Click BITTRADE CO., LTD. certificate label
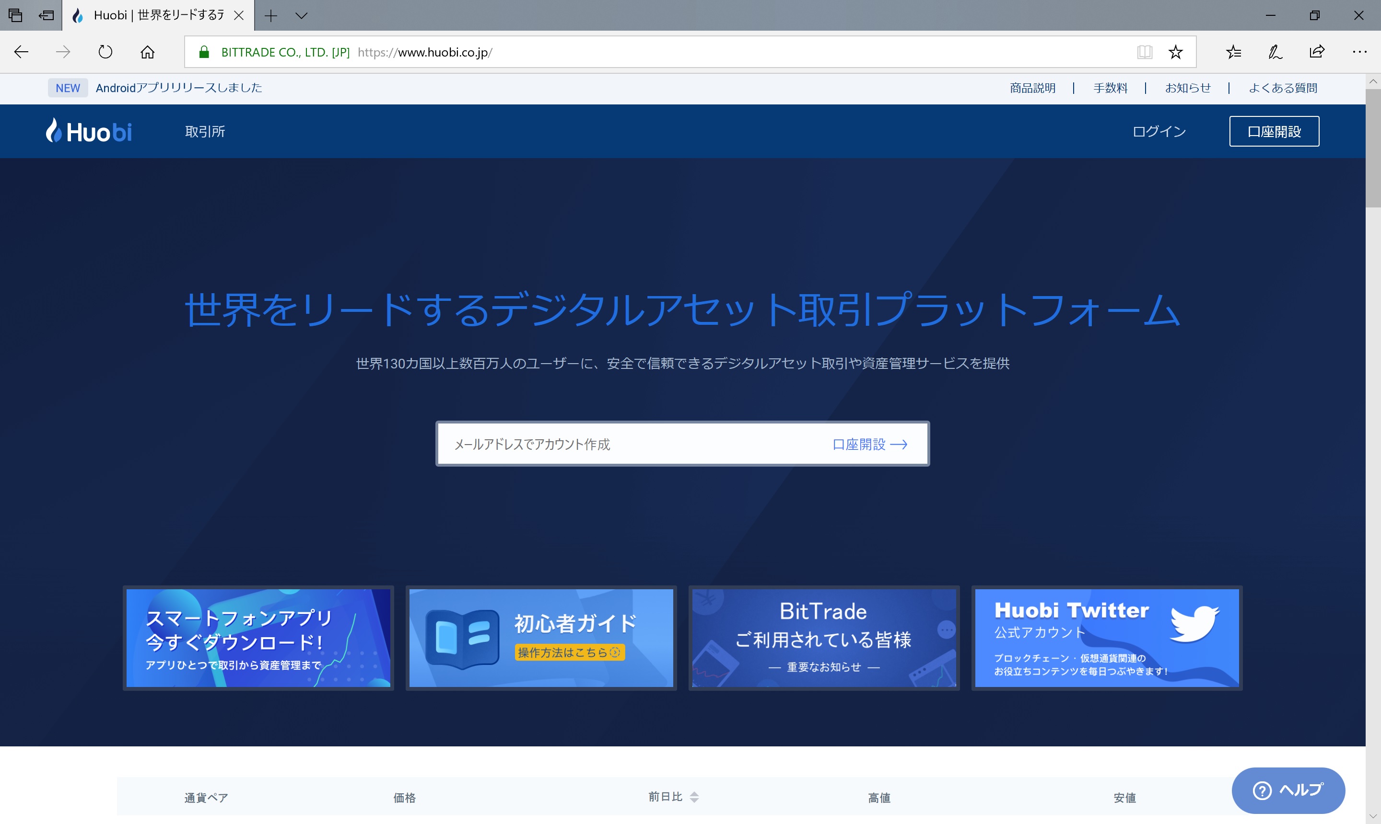 click(285, 52)
